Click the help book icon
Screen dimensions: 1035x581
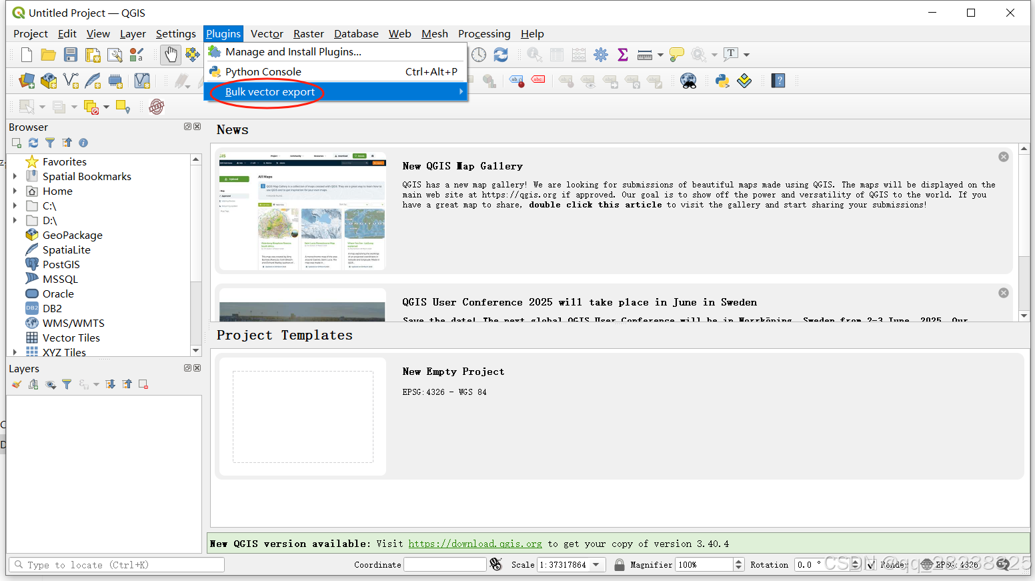click(x=778, y=81)
